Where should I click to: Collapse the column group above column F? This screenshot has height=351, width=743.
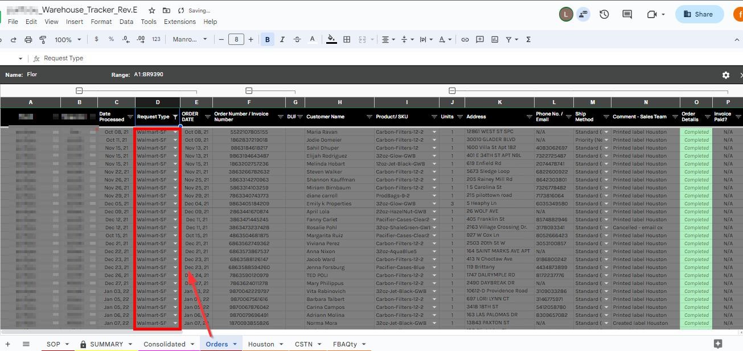point(249,90)
